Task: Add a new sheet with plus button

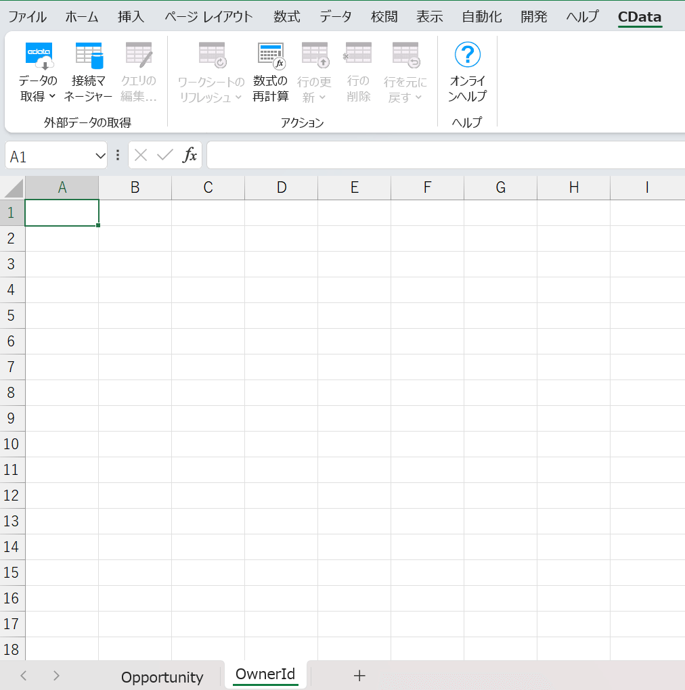Action: point(359,676)
